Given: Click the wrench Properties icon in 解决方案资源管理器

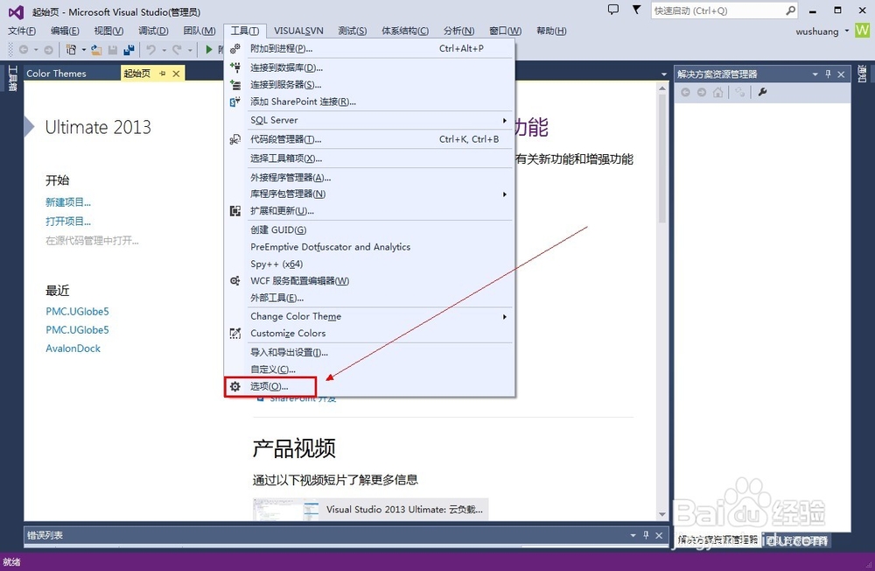Looking at the screenshot, I should coord(762,92).
